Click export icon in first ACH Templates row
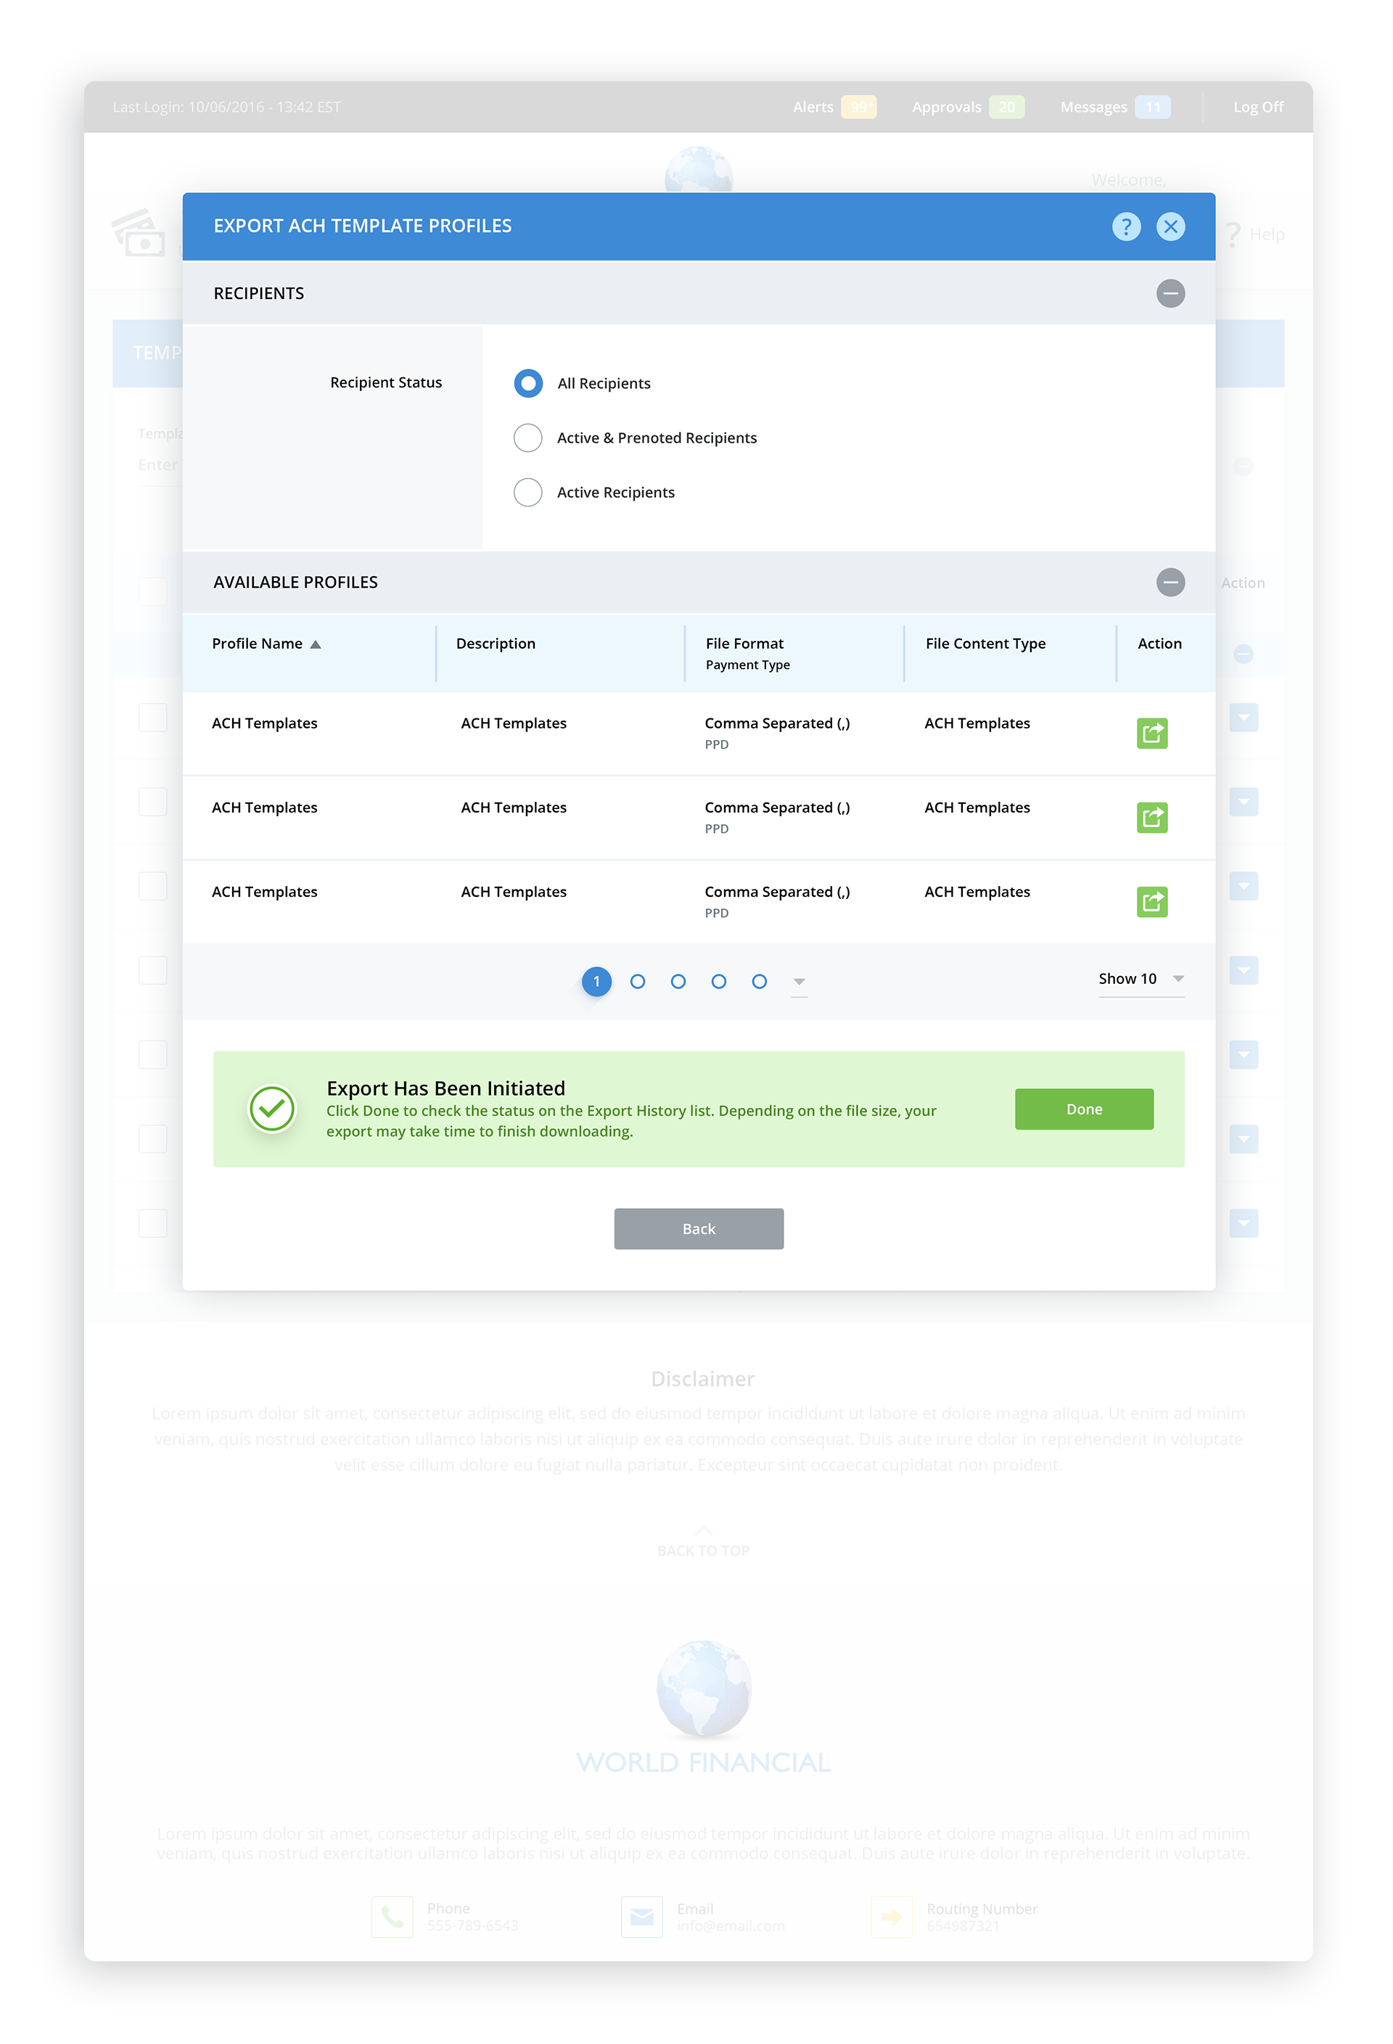Image resolution: width=1393 pixels, height=2044 pixels. click(x=1151, y=733)
